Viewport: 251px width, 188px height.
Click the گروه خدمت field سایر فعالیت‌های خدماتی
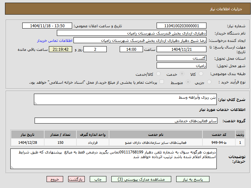(x=126, y=121)
